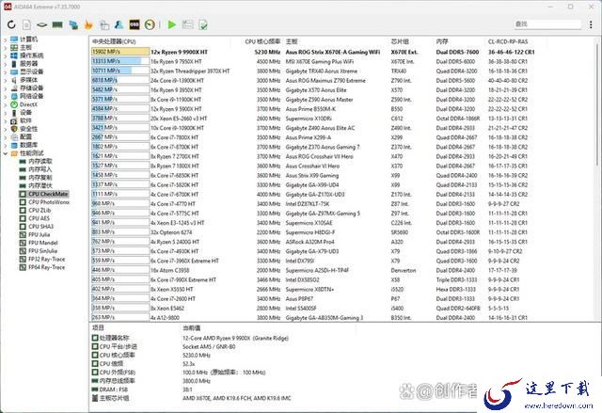Image resolution: width=602 pixels, height=413 pixels.
Task: Select the CPU PhotoWorxx benchmark
Action: (49, 202)
